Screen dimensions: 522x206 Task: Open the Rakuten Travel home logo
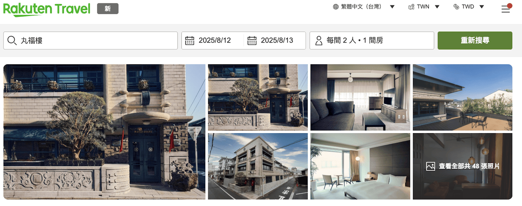tap(47, 9)
